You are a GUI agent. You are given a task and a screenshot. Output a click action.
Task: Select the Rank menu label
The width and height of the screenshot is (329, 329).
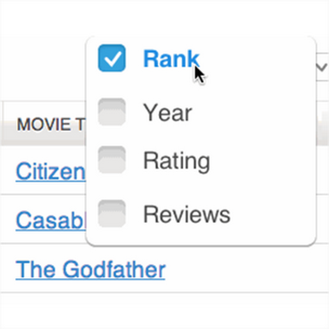pyautogui.click(x=171, y=59)
